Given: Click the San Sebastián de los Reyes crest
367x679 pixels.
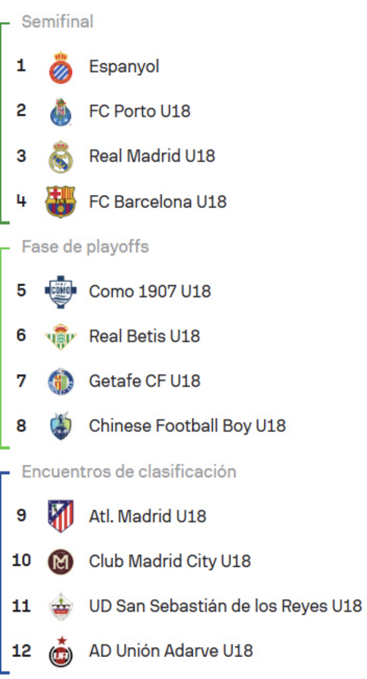Looking at the screenshot, I should pyautogui.click(x=60, y=606).
